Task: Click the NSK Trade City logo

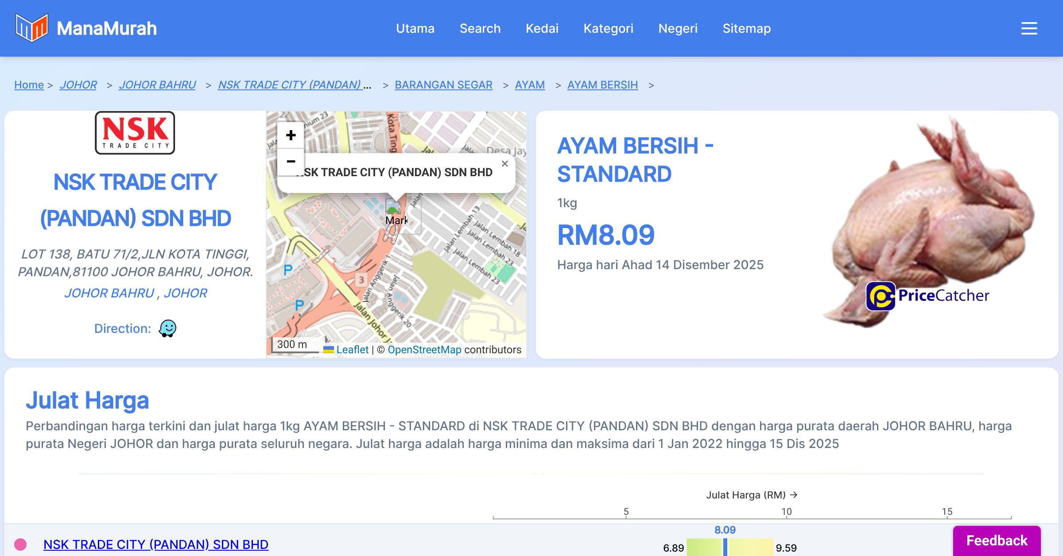Action: click(135, 133)
